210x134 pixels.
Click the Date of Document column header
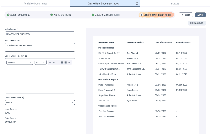163,43
